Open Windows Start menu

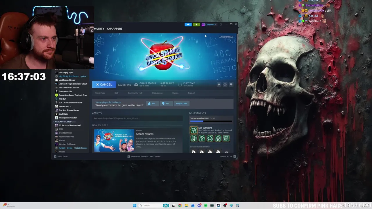pos(135,206)
